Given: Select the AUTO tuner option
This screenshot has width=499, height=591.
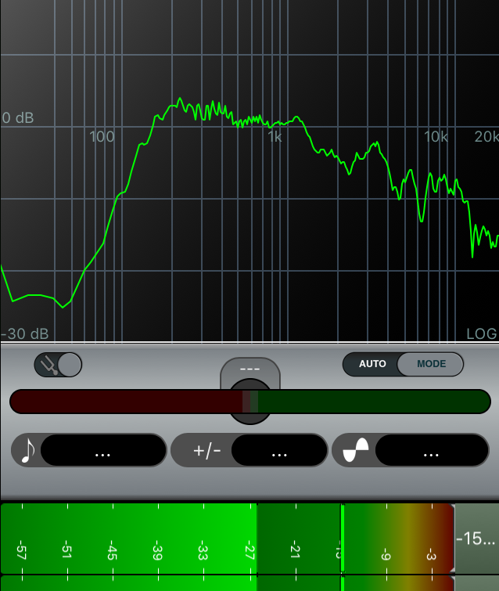Looking at the screenshot, I should tap(372, 364).
